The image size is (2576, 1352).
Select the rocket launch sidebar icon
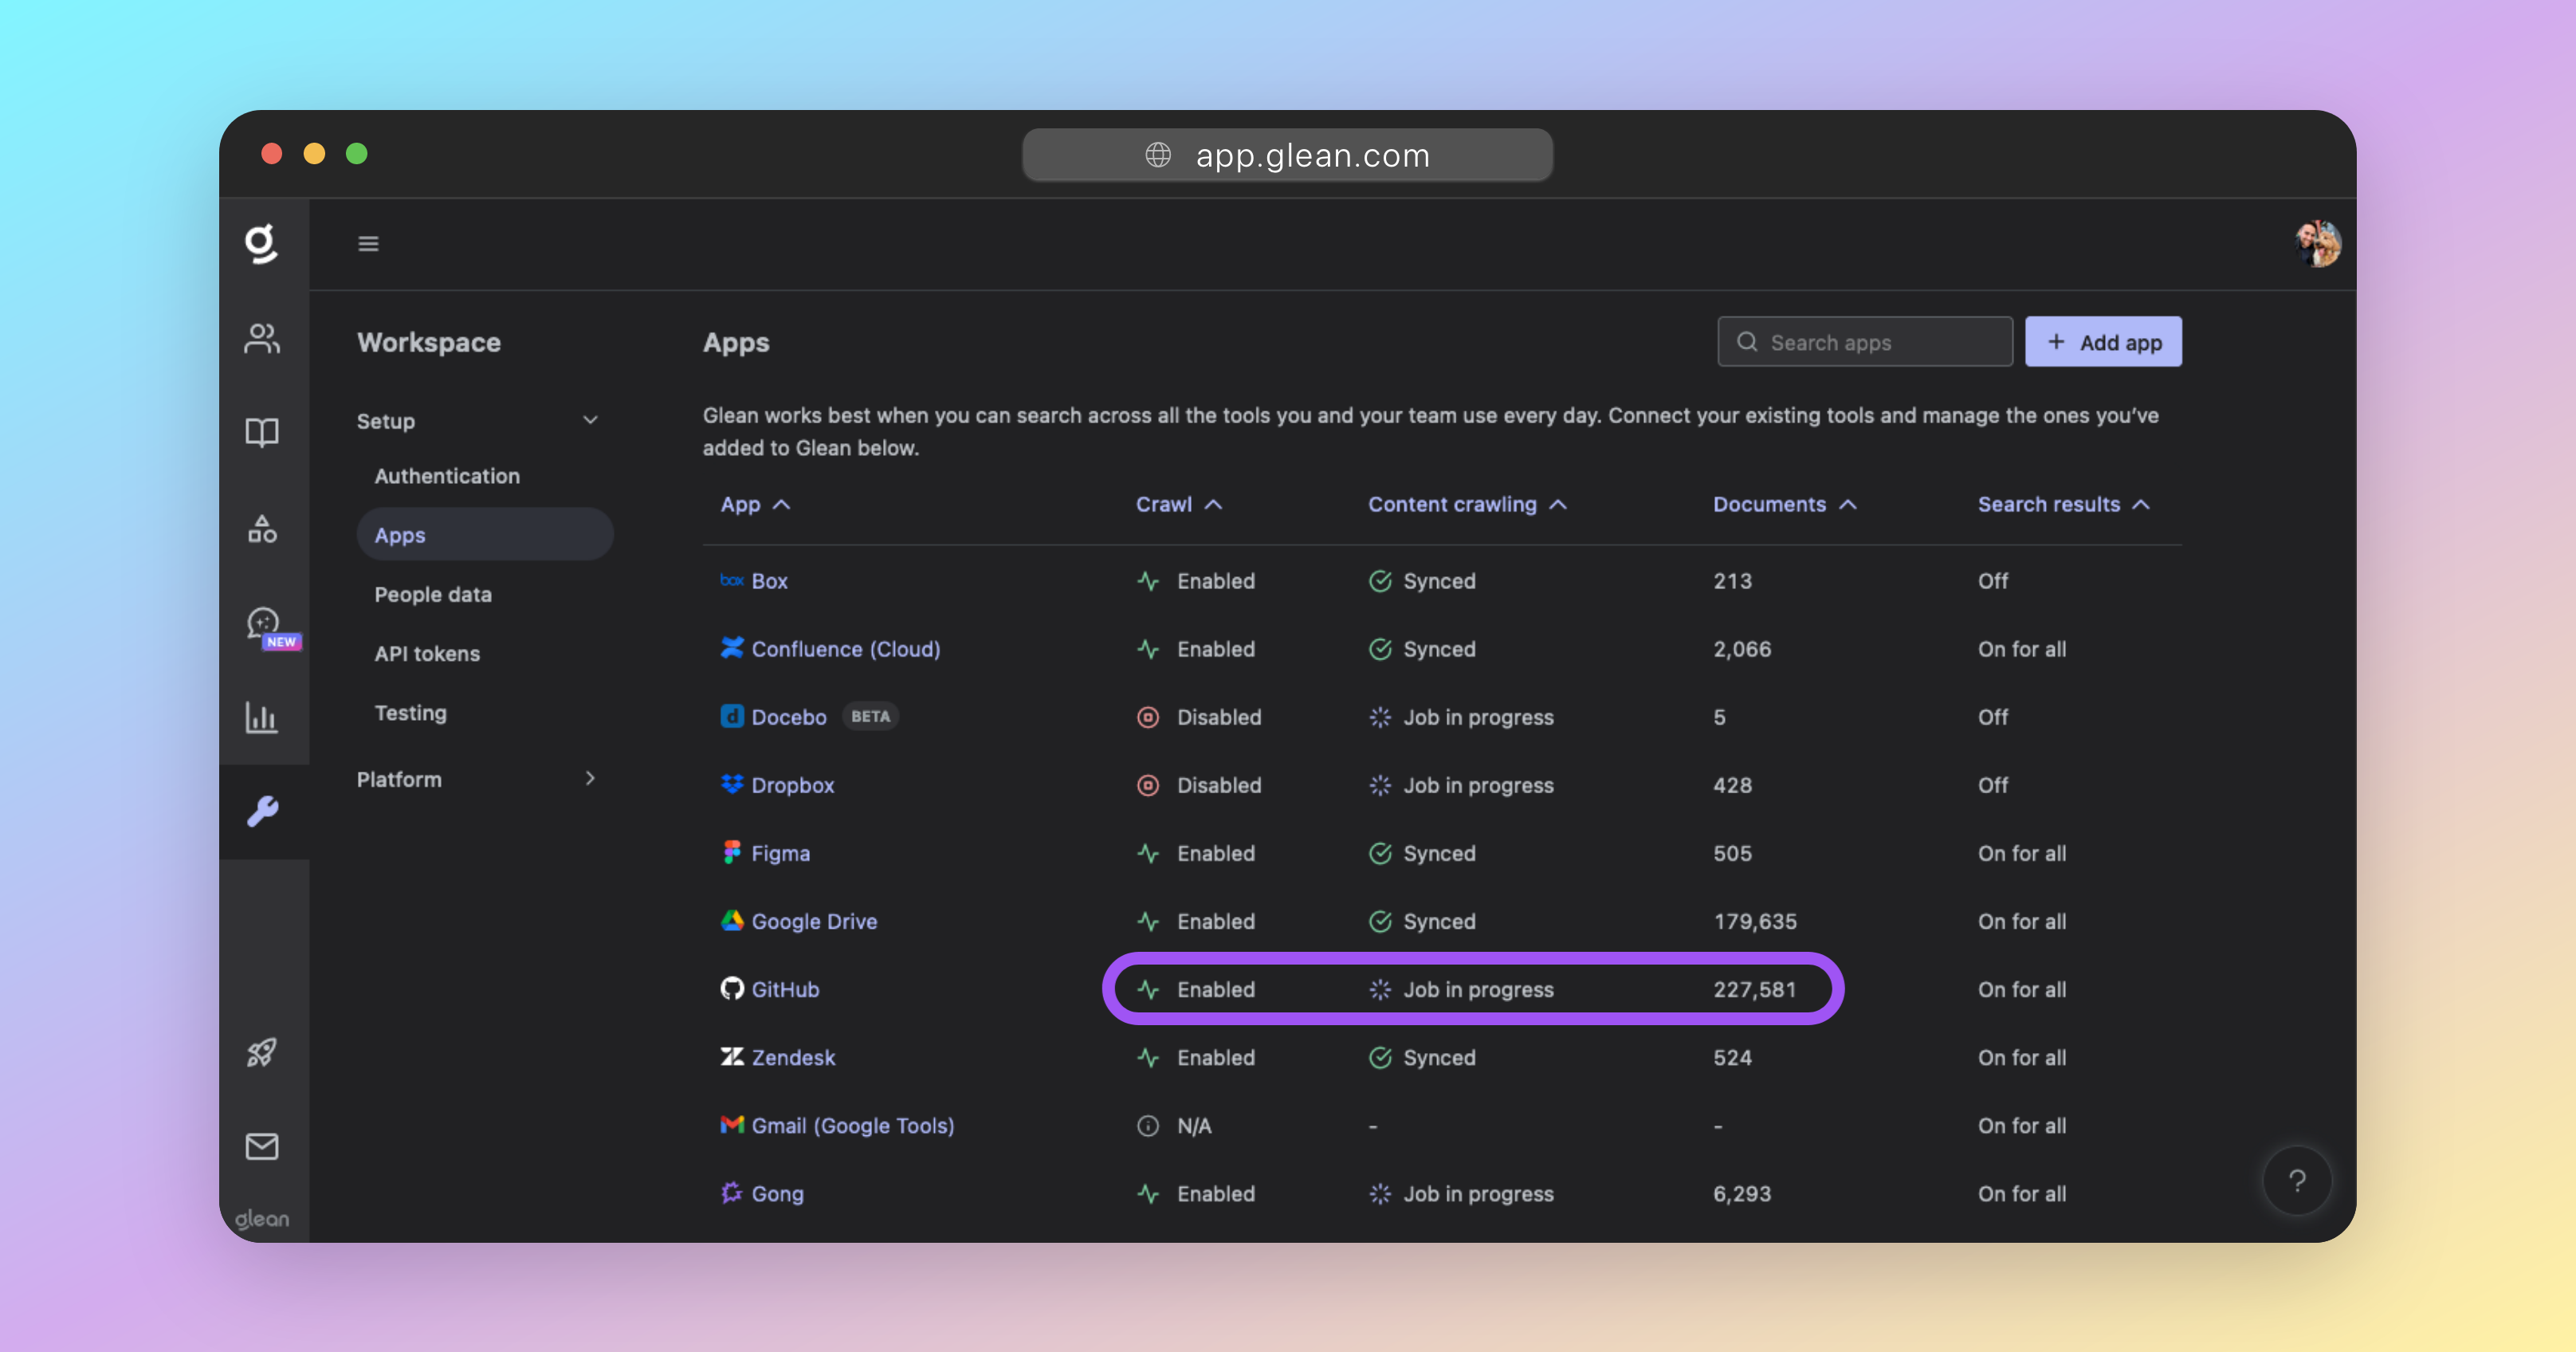(x=262, y=1051)
